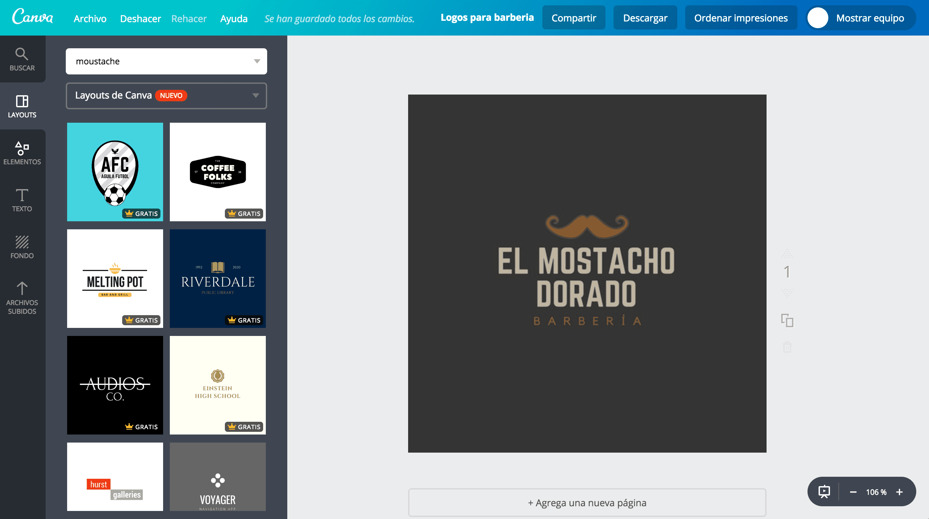
Task: Add a new page with Agrega una nueva página
Action: pos(587,503)
